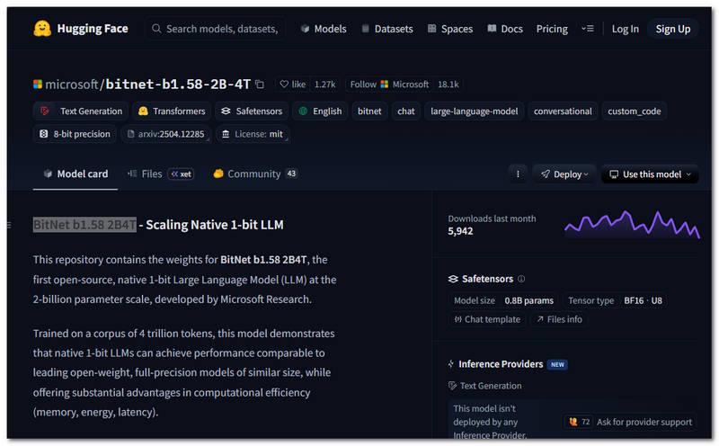The width and height of the screenshot is (719, 446).
Task: Open the Spaces nav item
Action: [450, 29]
